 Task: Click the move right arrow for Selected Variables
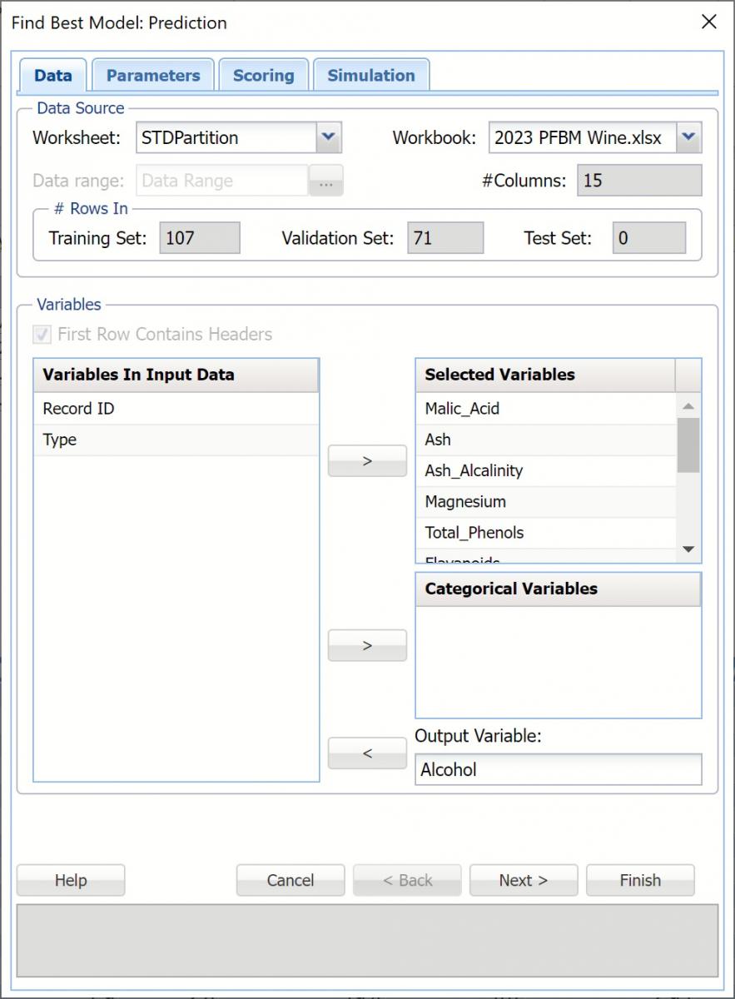coord(366,460)
